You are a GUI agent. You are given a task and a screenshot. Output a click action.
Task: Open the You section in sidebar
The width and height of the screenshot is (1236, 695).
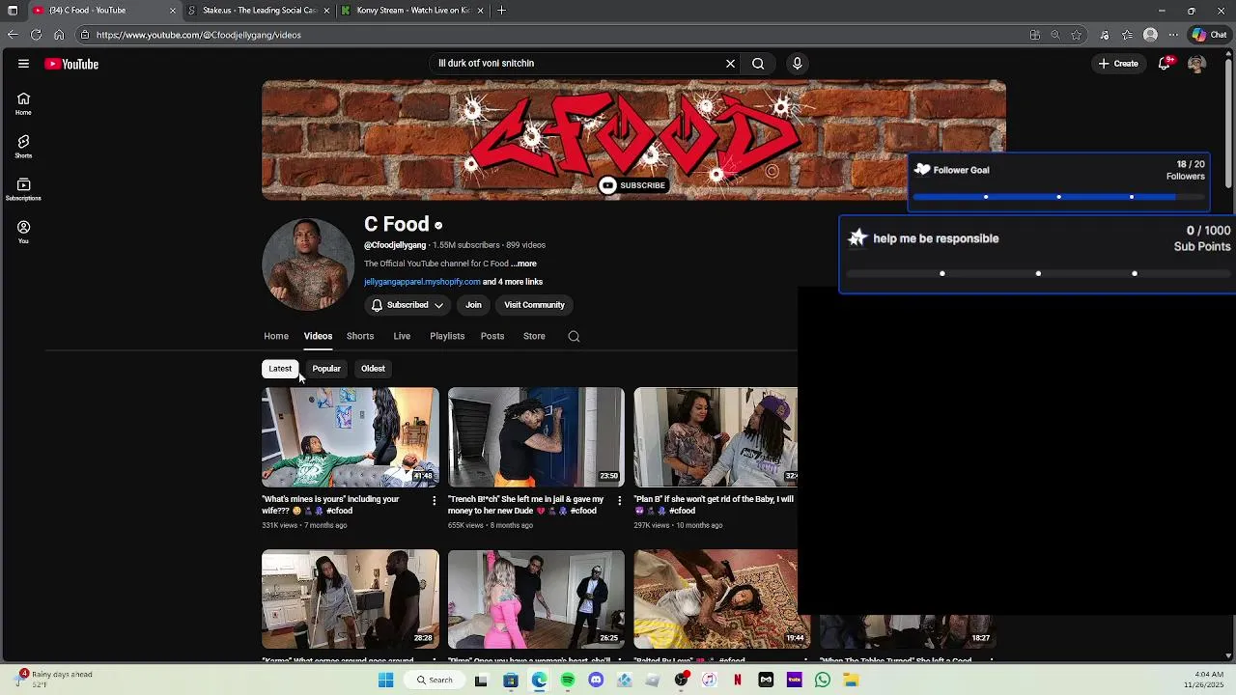click(23, 232)
